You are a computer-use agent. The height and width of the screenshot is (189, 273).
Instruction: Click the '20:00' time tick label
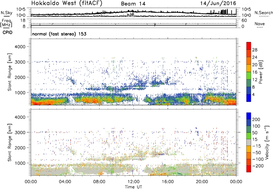click(202, 182)
